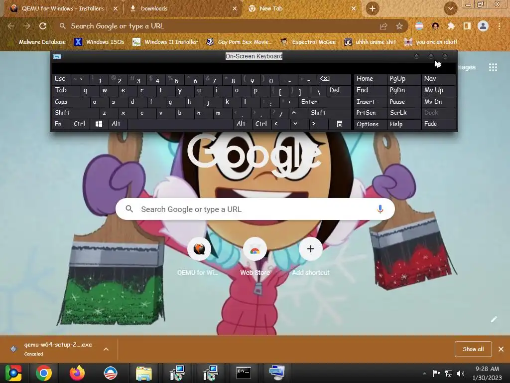The height and width of the screenshot is (383, 510).
Task: Click the Enter key on On-Screen Keyboard
Action: (325, 102)
